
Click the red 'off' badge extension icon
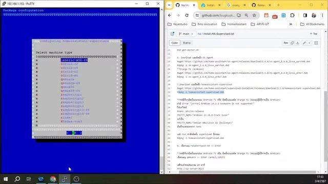[275, 16]
